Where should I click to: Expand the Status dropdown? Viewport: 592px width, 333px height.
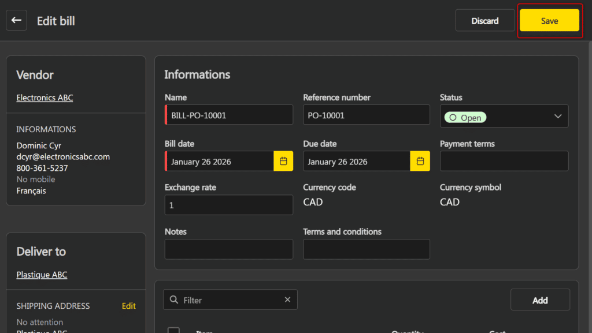[x=557, y=116]
